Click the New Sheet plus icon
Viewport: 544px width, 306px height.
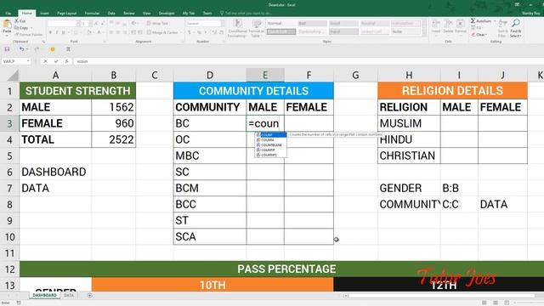[89, 296]
